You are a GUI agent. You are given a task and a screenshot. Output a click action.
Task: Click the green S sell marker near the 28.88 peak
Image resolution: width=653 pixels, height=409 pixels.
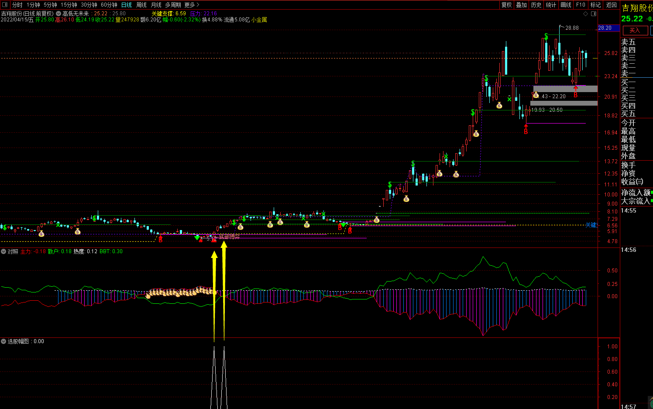(546, 37)
